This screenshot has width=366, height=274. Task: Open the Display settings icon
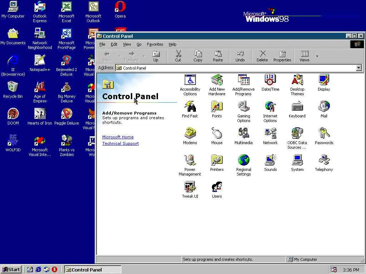click(324, 83)
